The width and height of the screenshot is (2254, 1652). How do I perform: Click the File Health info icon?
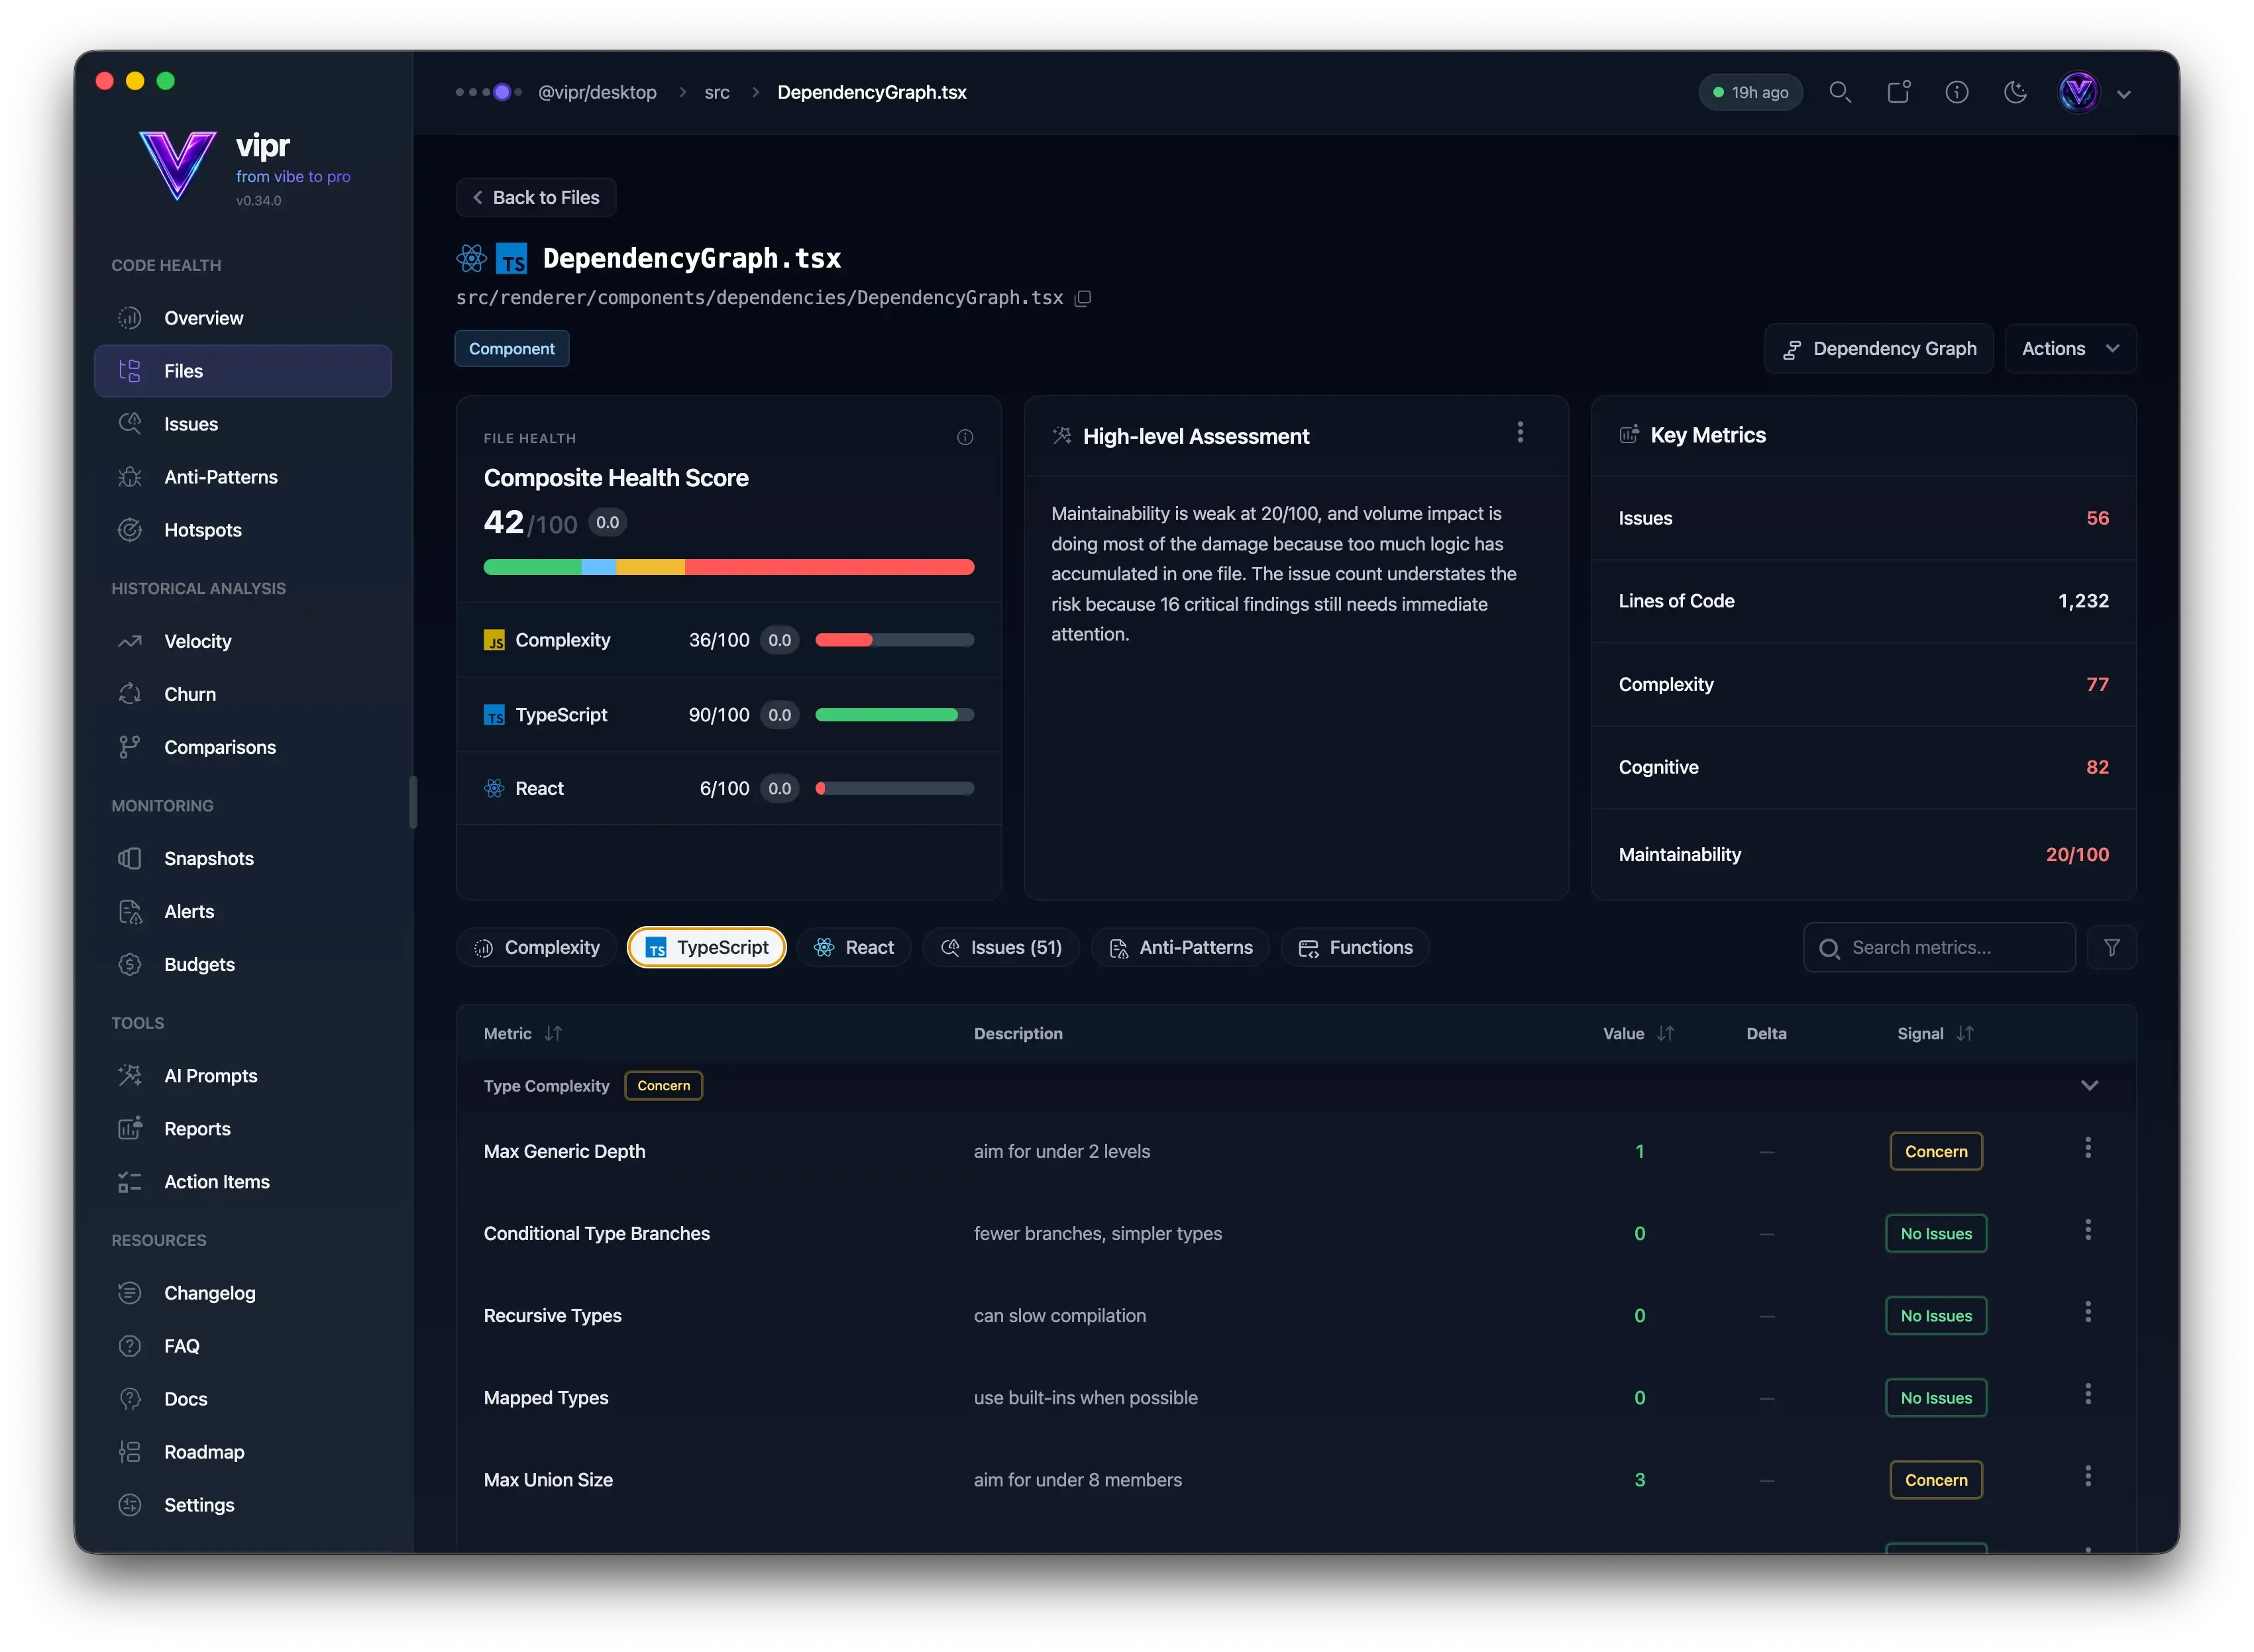965,437
